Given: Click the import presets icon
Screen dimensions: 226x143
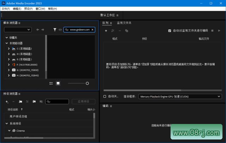Looking at the screenshot, I should [34, 101].
